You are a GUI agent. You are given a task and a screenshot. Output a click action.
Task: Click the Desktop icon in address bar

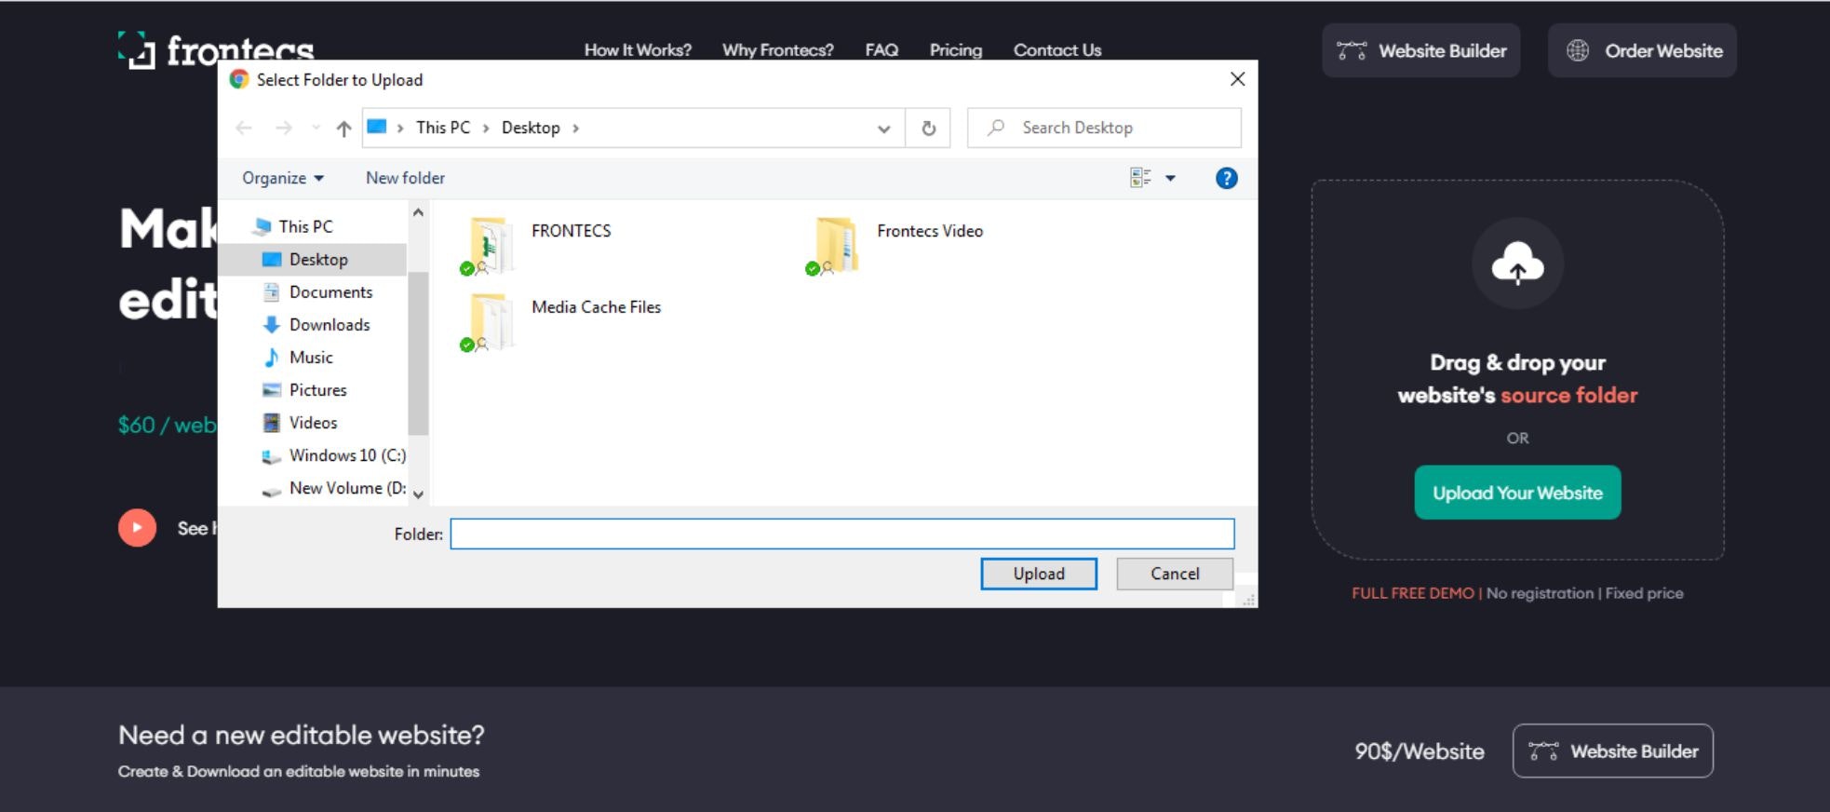coord(377,127)
